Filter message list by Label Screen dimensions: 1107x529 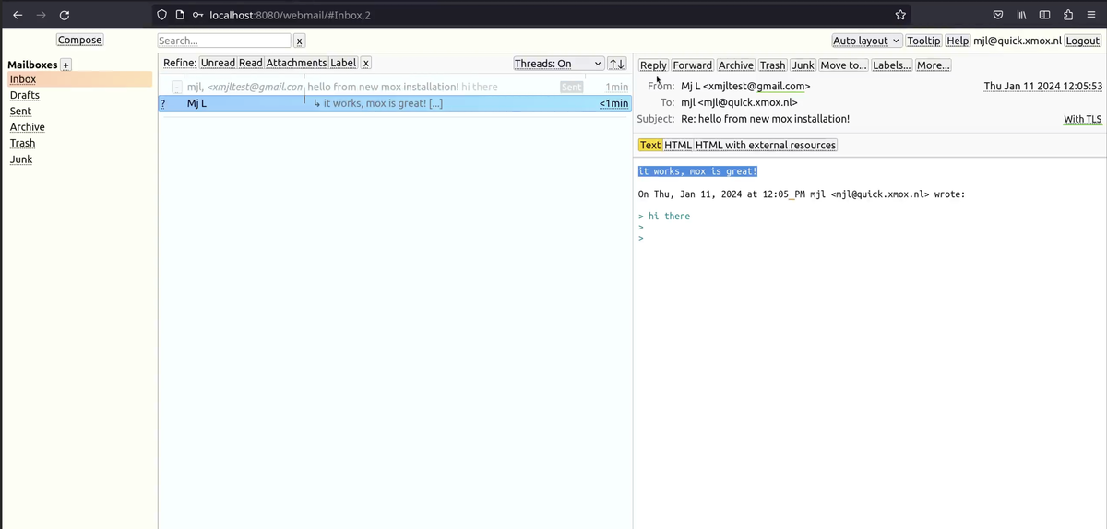click(x=343, y=64)
